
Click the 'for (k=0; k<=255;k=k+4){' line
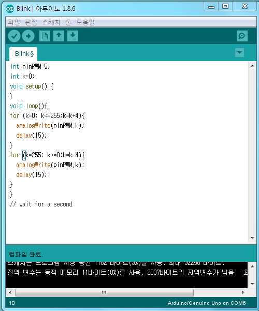(47, 115)
